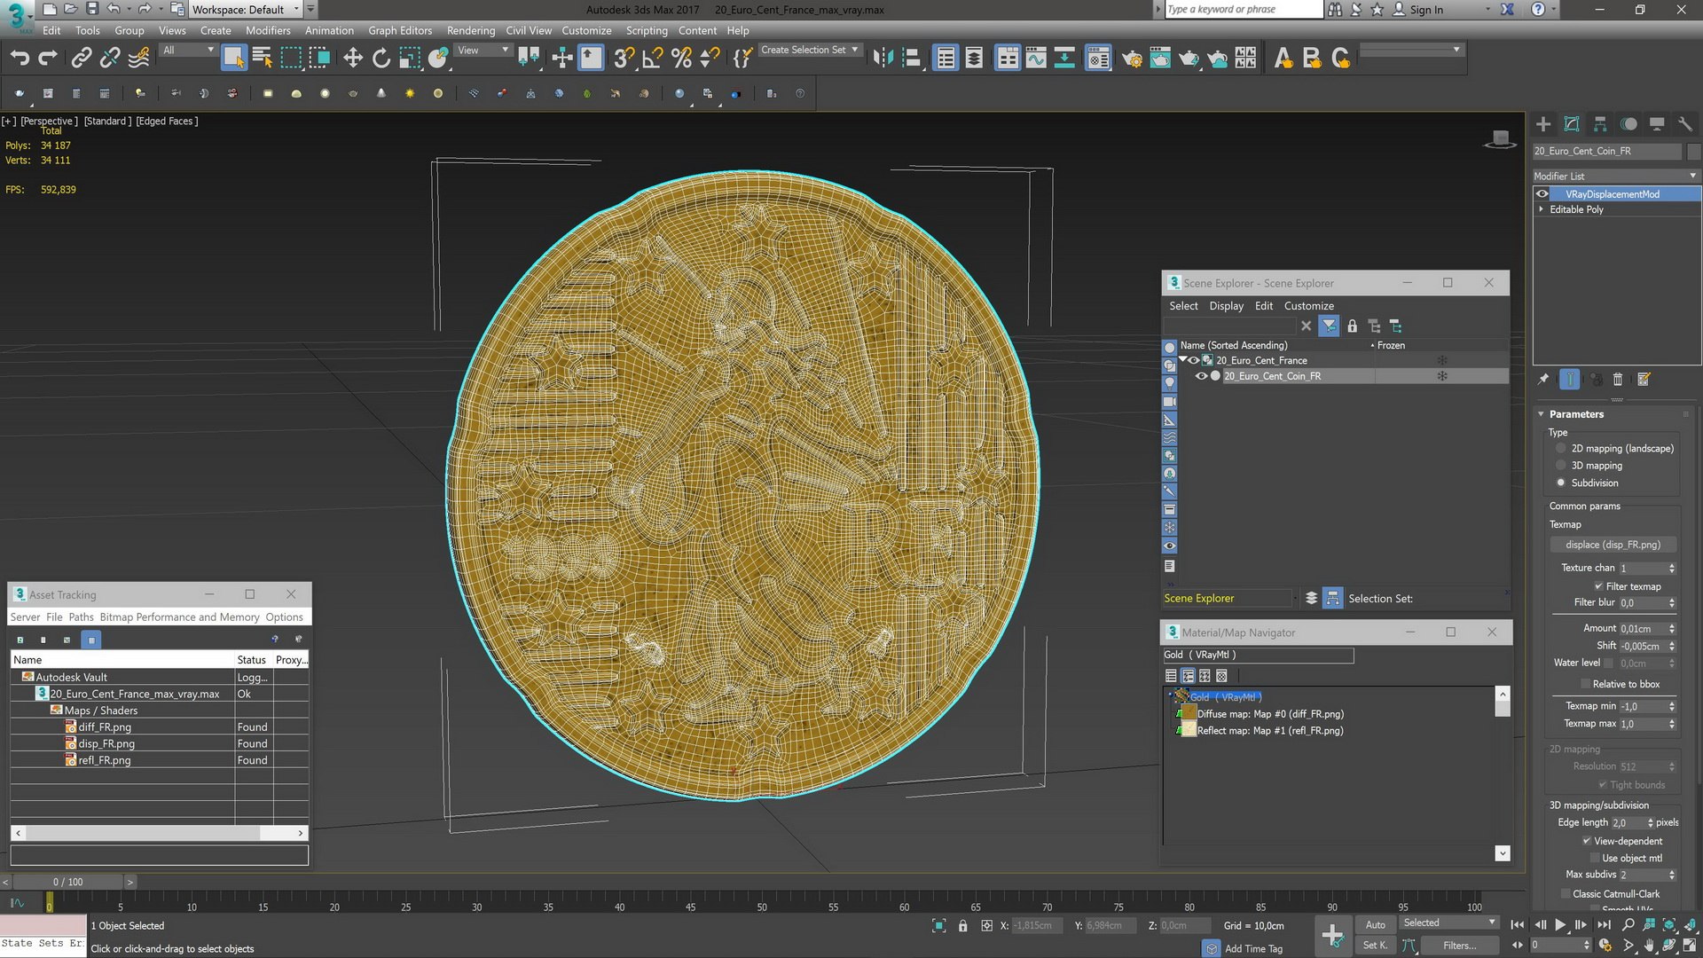Toggle the Auto key button

(x=1375, y=924)
